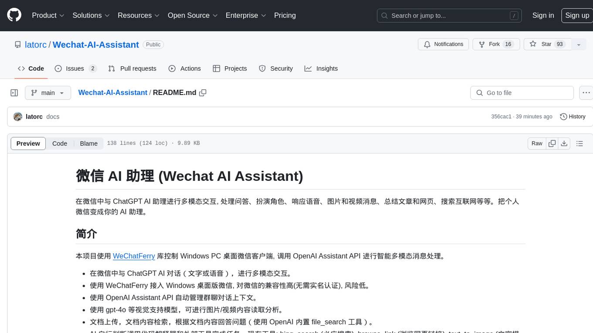Copy raw file contents
The image size is (593, 333).
(552, 143)
